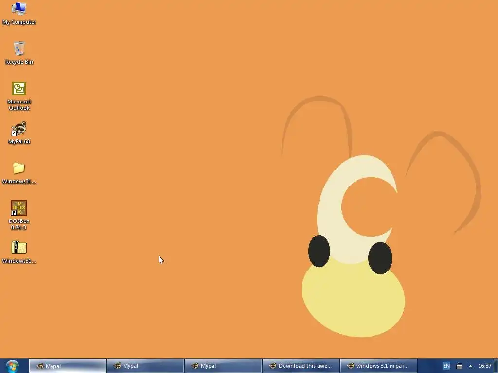Open the on-screen keyboard tray icon

(459, 366)
